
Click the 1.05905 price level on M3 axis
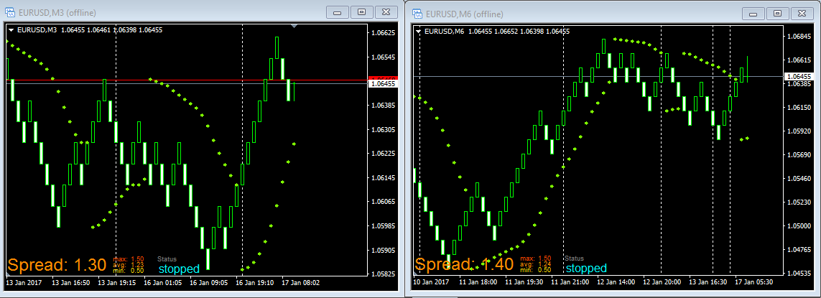(385, 251)
